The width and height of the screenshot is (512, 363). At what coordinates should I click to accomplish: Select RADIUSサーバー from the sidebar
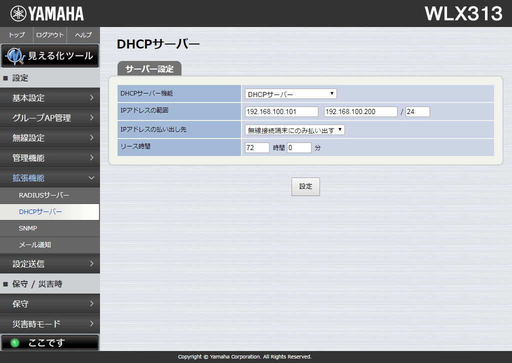50,195
